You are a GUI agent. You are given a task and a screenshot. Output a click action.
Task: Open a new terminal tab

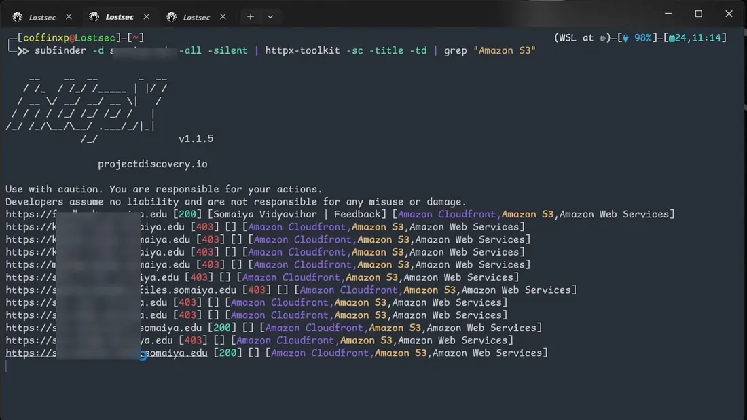coord(251,17)
